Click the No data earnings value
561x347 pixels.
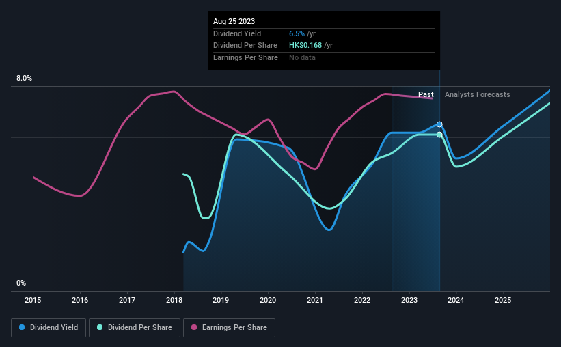(302, 57)
